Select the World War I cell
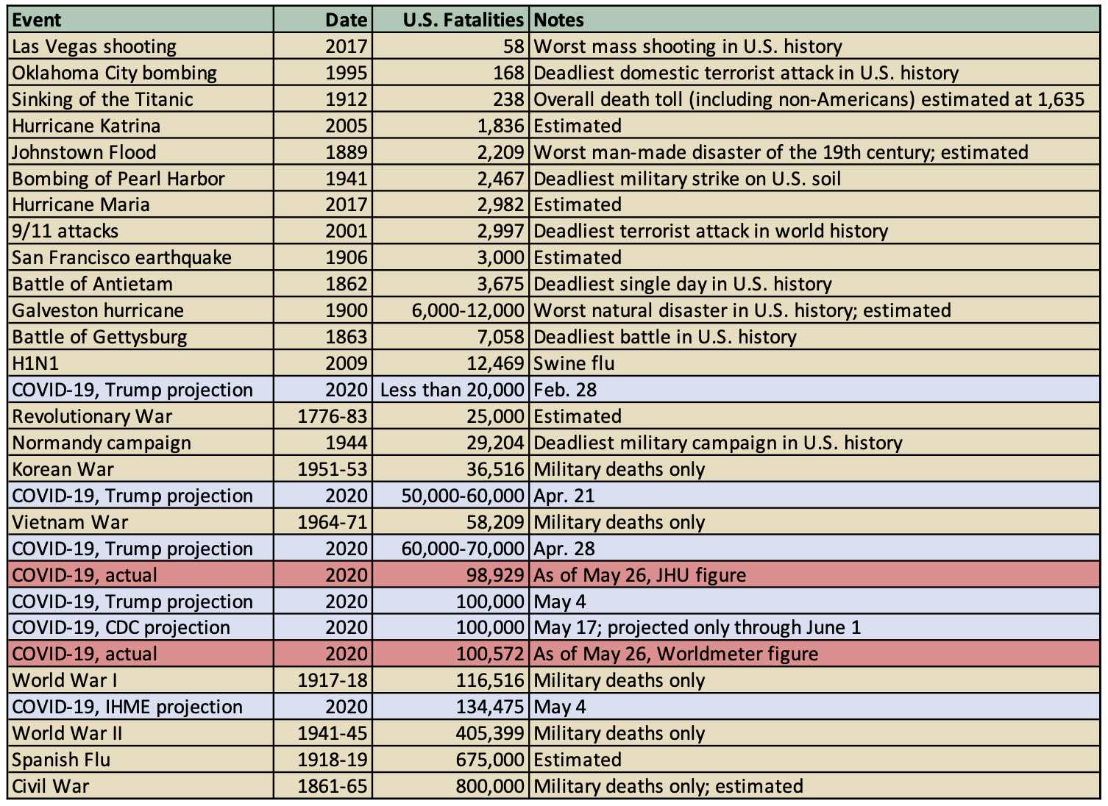This screenshot has width=1108, height=806. click(141, 680)
